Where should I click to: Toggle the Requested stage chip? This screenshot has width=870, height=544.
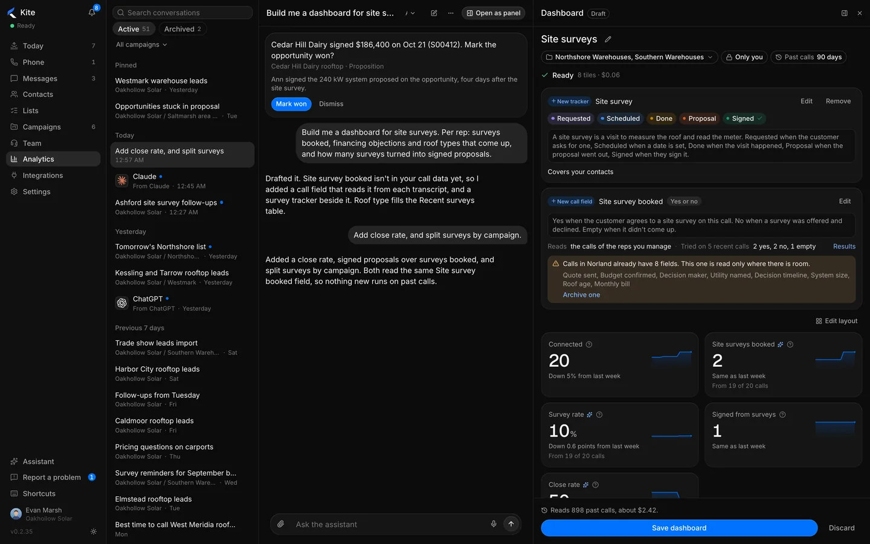pyautogui.click(x=570, y=118)
